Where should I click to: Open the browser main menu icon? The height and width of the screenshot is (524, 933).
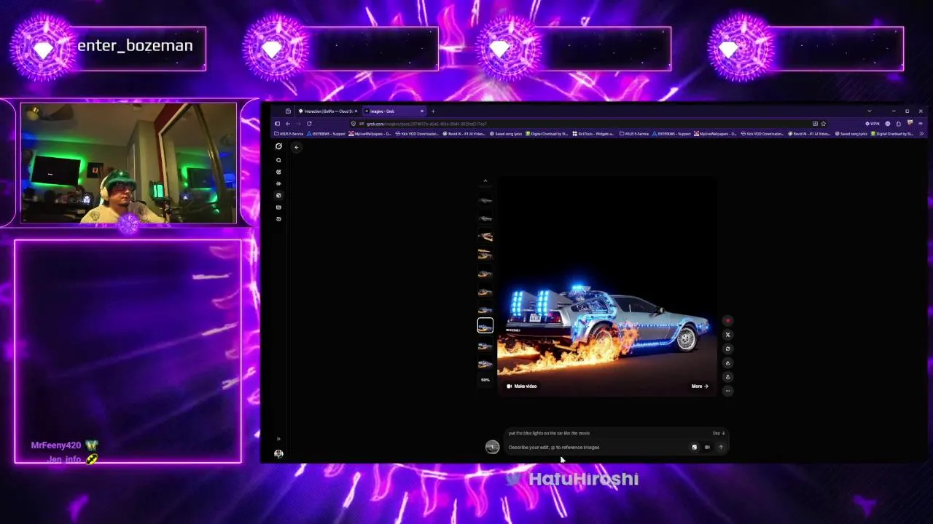point(920,124)
